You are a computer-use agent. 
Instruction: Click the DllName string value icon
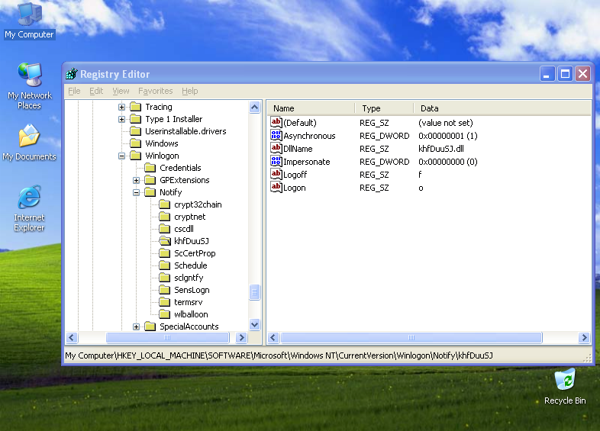click(x=276, y=149)
